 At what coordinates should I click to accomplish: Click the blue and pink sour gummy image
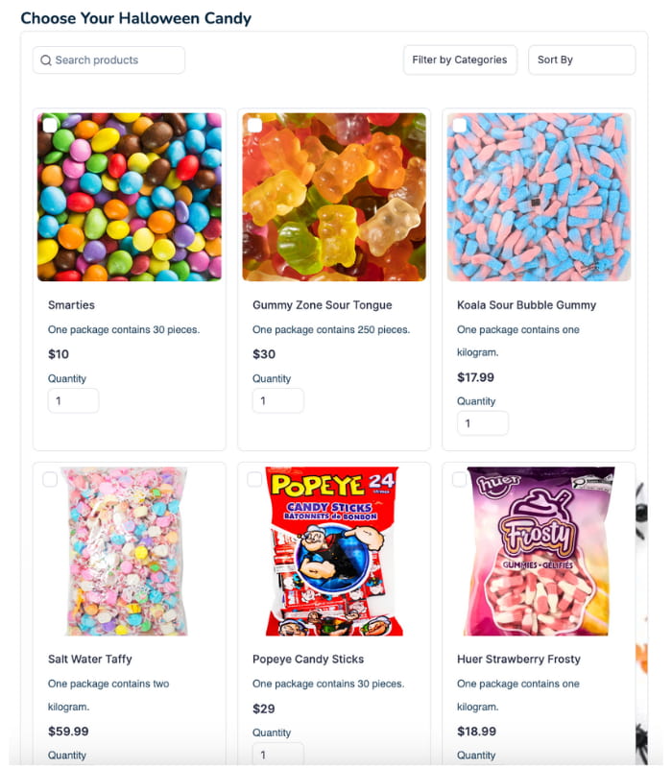tap(539, 197)
